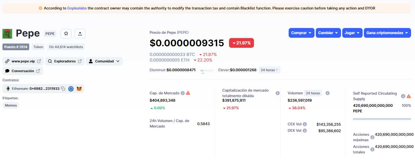This screenshot has height=161, width=415.
Task: Click info icon beside Acciones máximas
Action: click(372, 137)
